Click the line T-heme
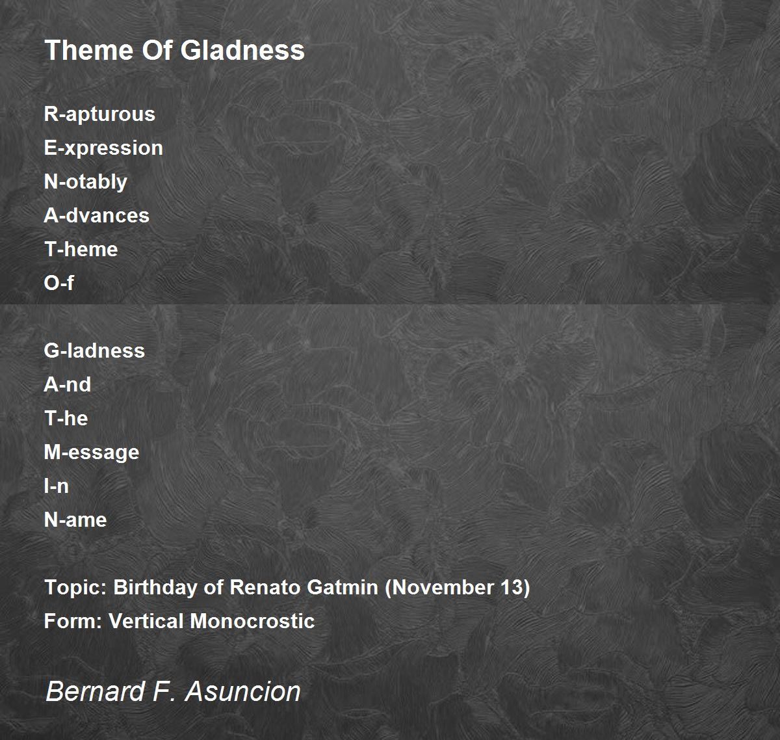The width and height of the screenshot is (780, 740). tap(81, 249)
